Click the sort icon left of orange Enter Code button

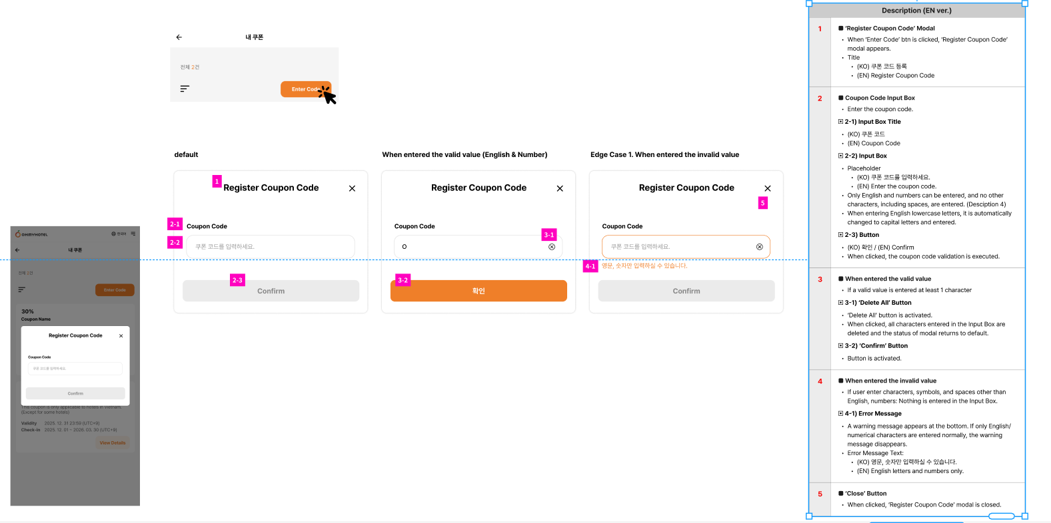(185, 88)
